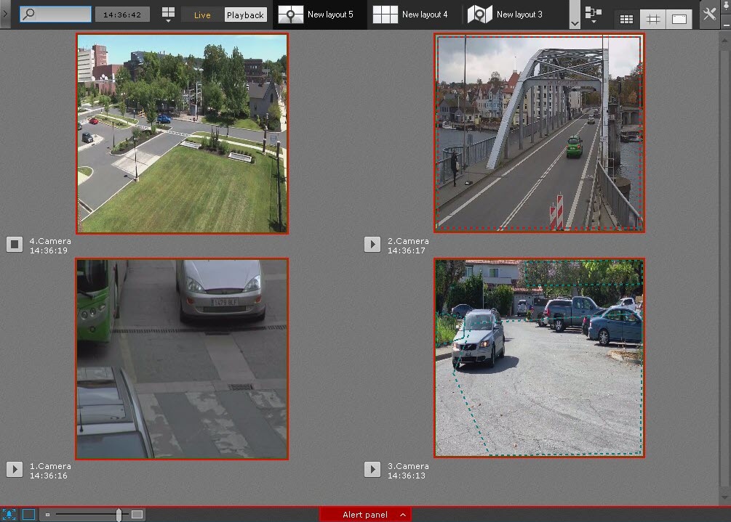Screen dimensions: 731x522
Task: Expand the layouts list chevron
Action: click(575, 23)
